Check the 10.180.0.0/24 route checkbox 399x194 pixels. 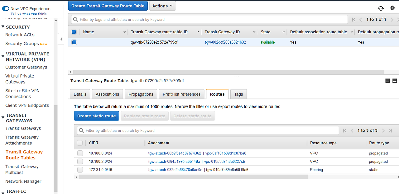pos(80,153)
